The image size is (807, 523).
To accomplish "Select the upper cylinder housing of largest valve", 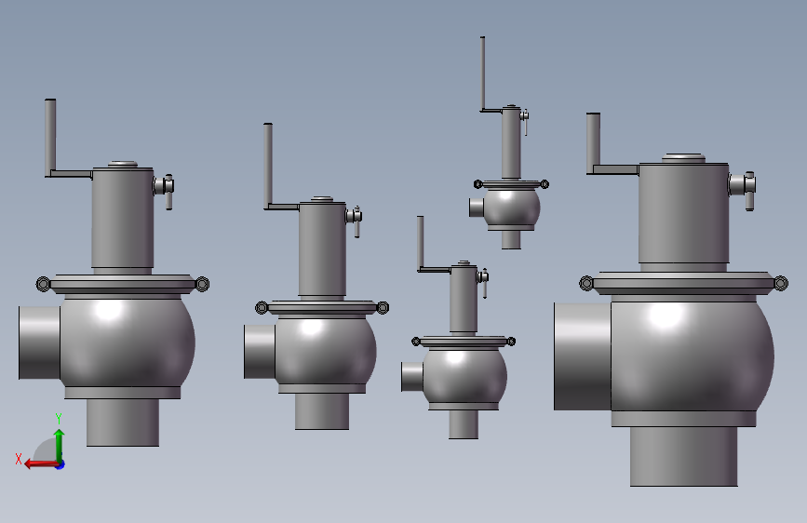I will [x=683, y=213].
